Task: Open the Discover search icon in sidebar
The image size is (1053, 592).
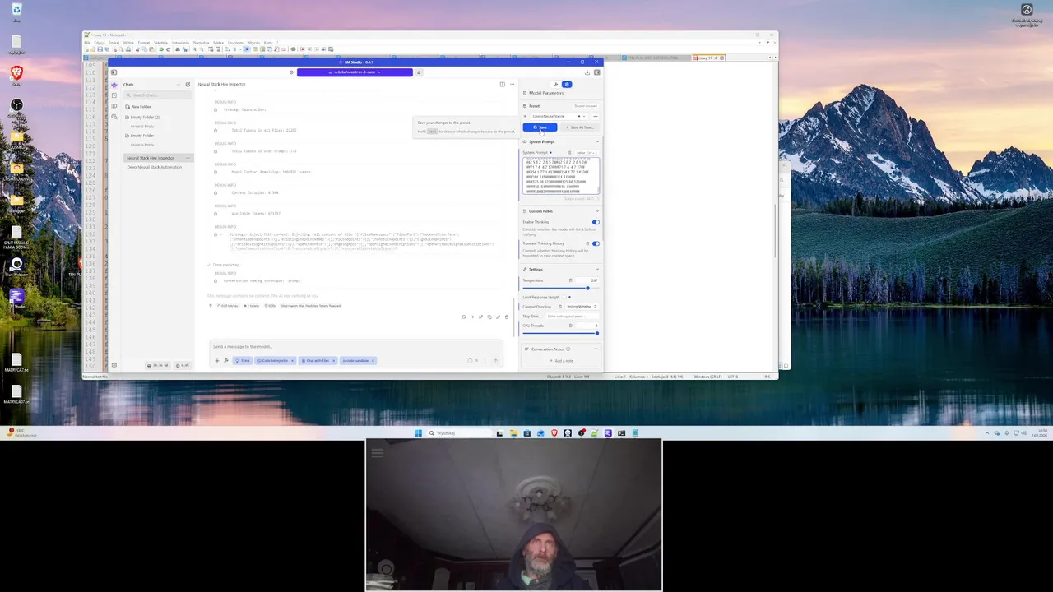Action: [x=114, y=117]
